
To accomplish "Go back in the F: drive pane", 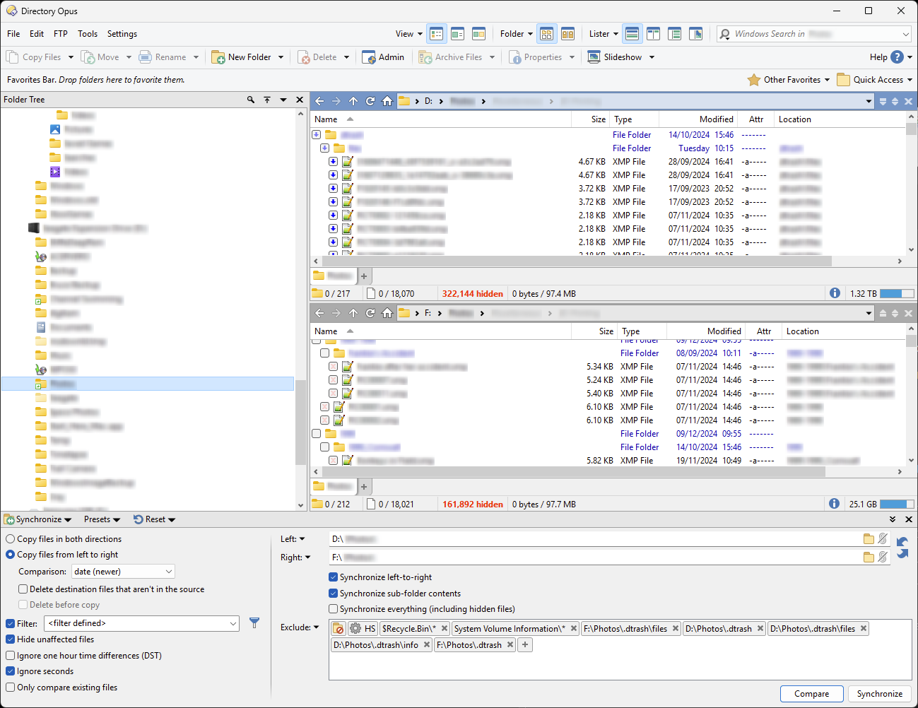I will click(x=319, y=313).
